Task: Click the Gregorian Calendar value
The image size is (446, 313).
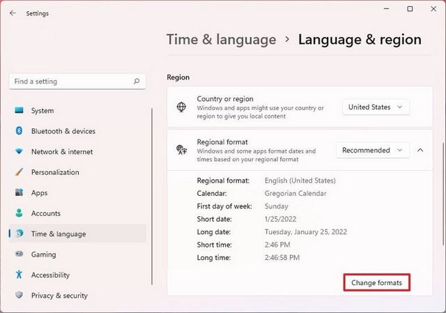Action: point(295,193)
